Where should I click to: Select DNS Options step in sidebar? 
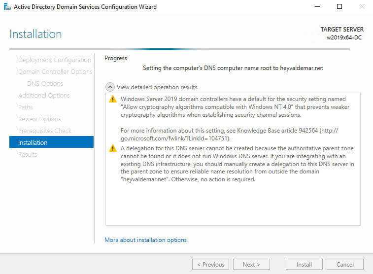45,83
